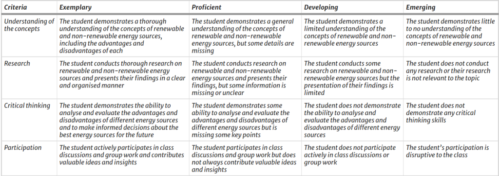
Task: Click the Criteria column header
Action: (x=16, y=7)
